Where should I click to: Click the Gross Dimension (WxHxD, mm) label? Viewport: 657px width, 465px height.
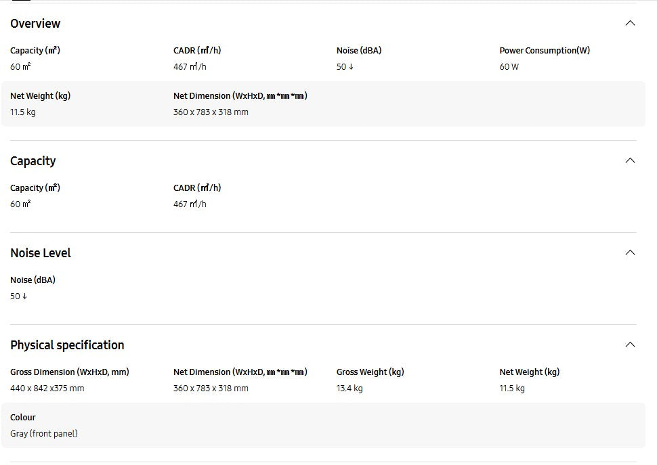69,372
